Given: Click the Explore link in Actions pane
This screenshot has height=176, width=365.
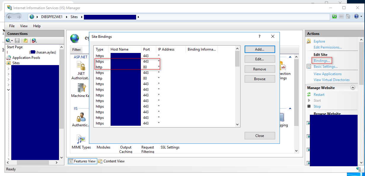Looking at the screenshot, I should pos(319,41).
